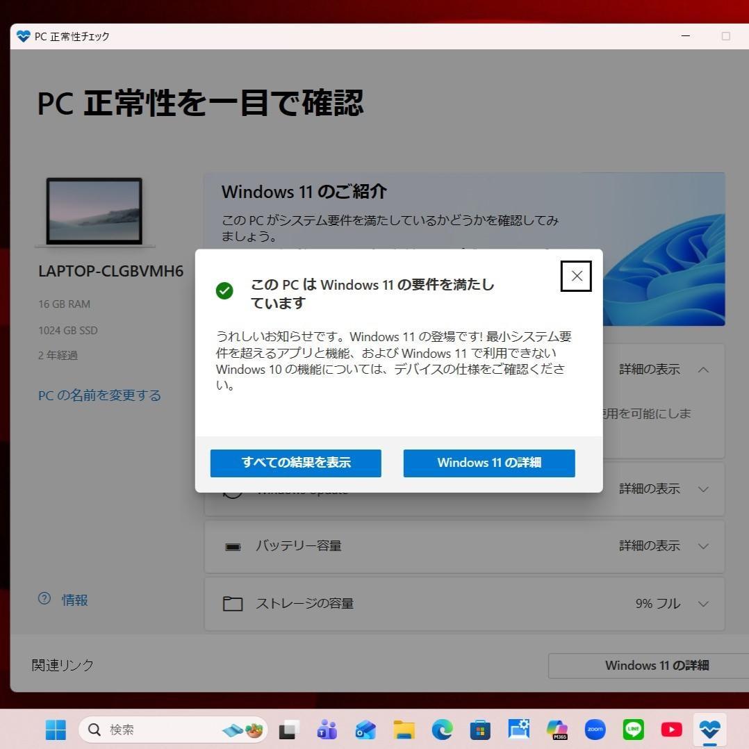Click the すべての結果を表示 button
Image resolution: width=749 pixels, height=749 pixels.
pos(295,463)
